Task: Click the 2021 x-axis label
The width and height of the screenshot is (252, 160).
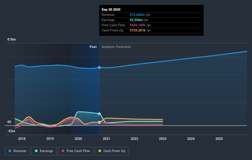Action: tap(107, 139)
